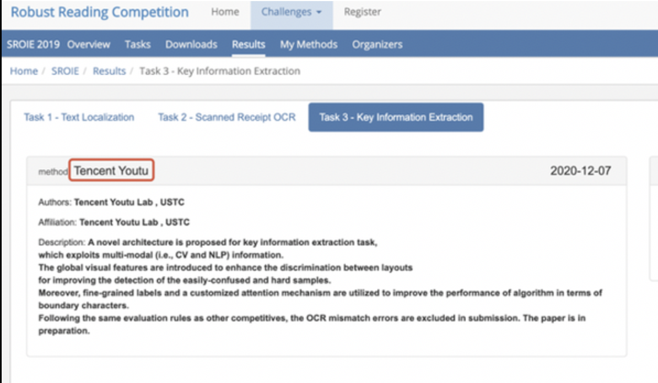Switch to Task 1 - Text Localization tab

point(79,117)
